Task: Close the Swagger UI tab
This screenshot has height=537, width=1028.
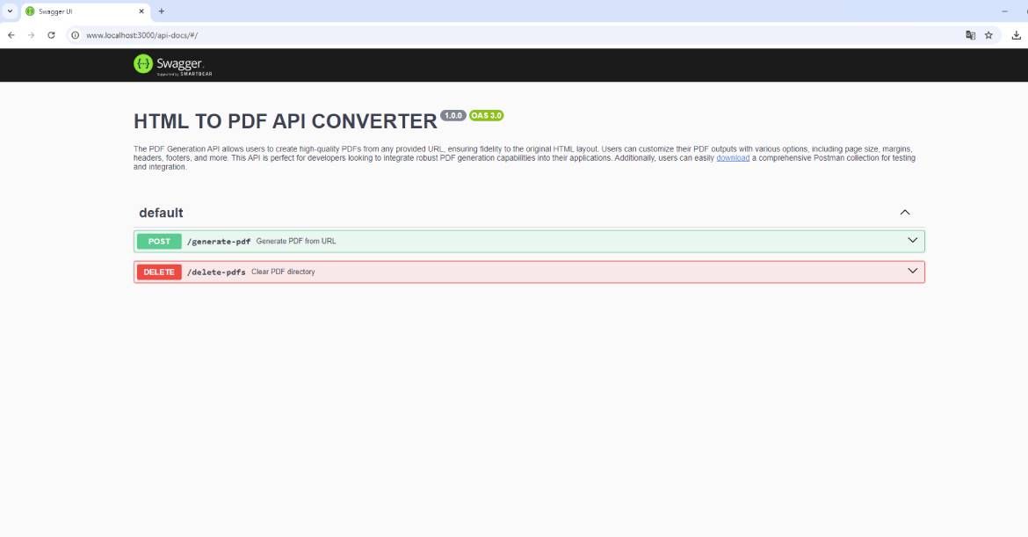Action: (x=141, y=11)
